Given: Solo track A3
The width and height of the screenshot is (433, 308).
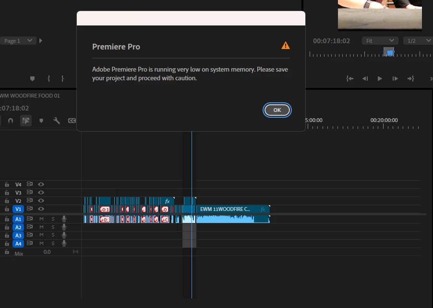Looking at the screenshot, I should (x=53, y=235).
